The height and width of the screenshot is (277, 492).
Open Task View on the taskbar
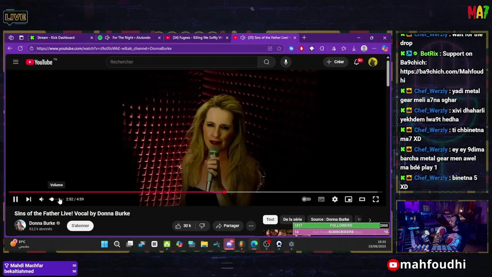tap(130, 244)
